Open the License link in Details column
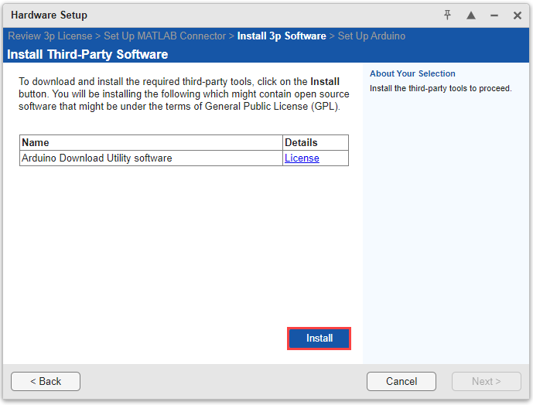 pos(302,158)
